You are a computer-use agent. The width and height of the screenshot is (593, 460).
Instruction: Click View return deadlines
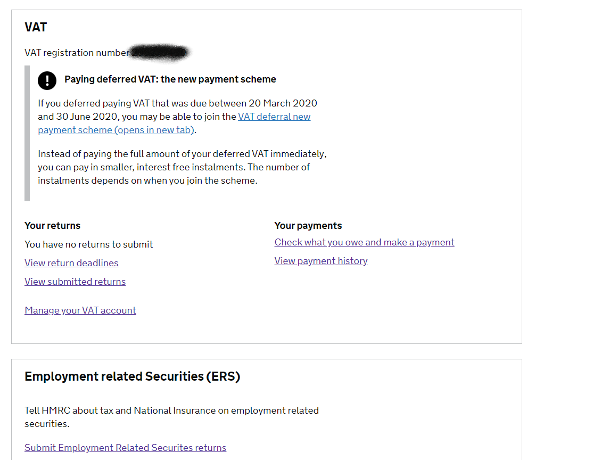coord(71,263)
